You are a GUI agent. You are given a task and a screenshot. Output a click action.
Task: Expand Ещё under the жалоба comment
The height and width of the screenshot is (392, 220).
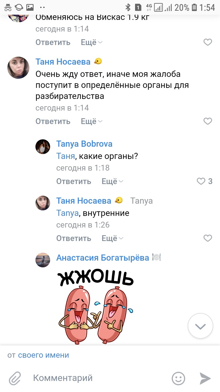click(x=92, y=121)
